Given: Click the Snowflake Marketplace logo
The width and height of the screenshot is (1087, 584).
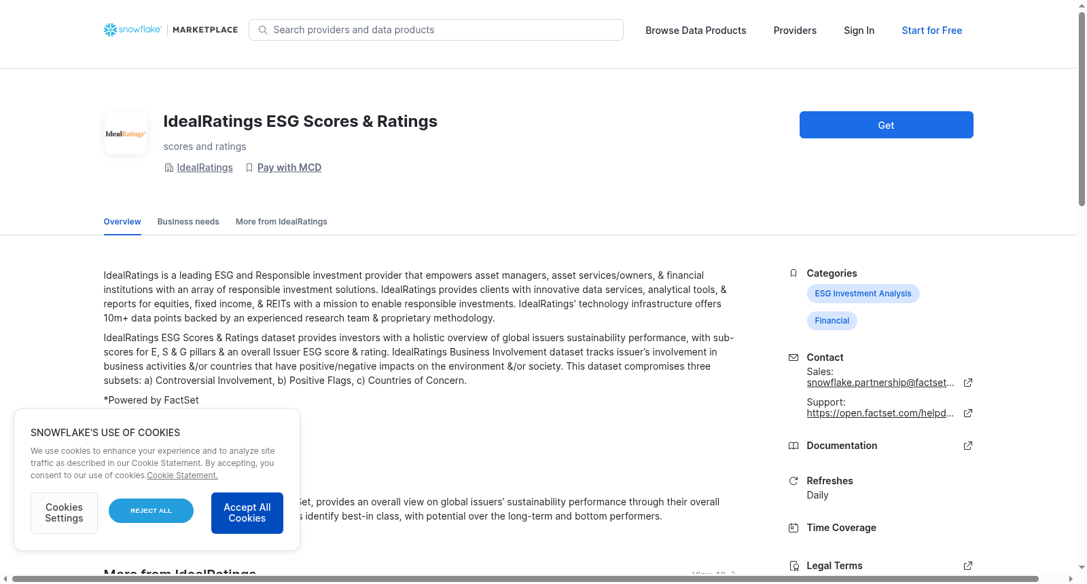Looking at the screenshot, I should point(171,30).
